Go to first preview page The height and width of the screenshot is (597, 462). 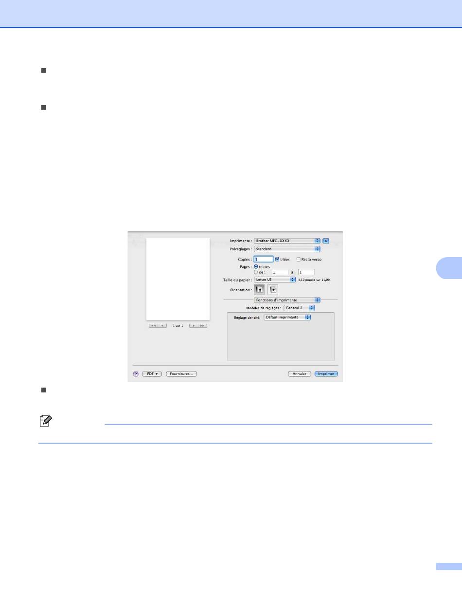point(153,325)
